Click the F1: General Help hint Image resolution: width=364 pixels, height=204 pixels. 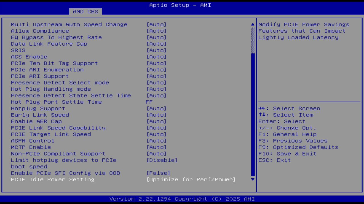tap(288, 134)
